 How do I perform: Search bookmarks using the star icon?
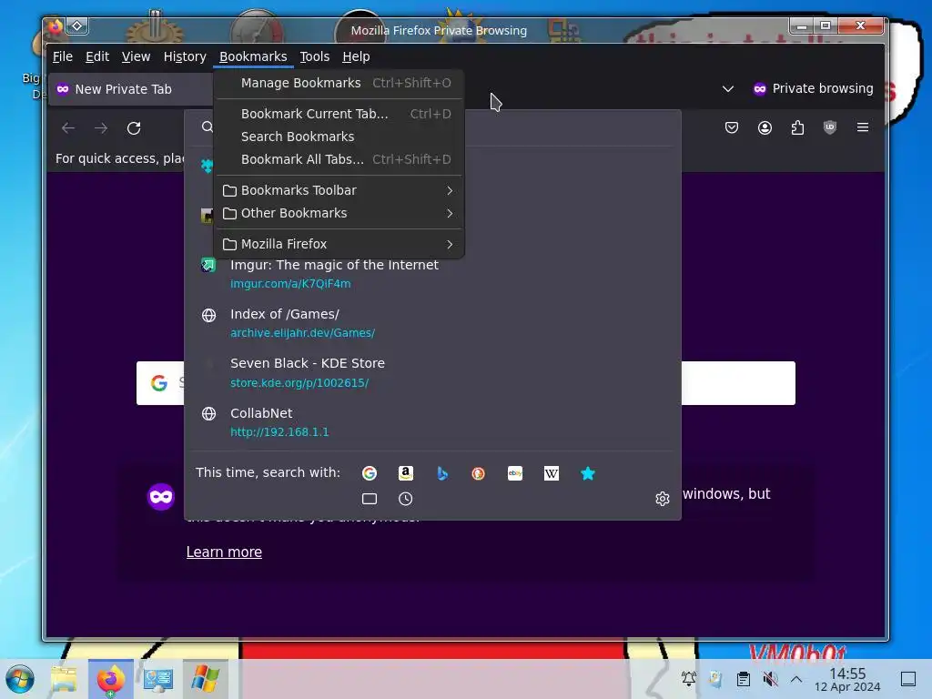pyautogui.click(x=588, y=473)
